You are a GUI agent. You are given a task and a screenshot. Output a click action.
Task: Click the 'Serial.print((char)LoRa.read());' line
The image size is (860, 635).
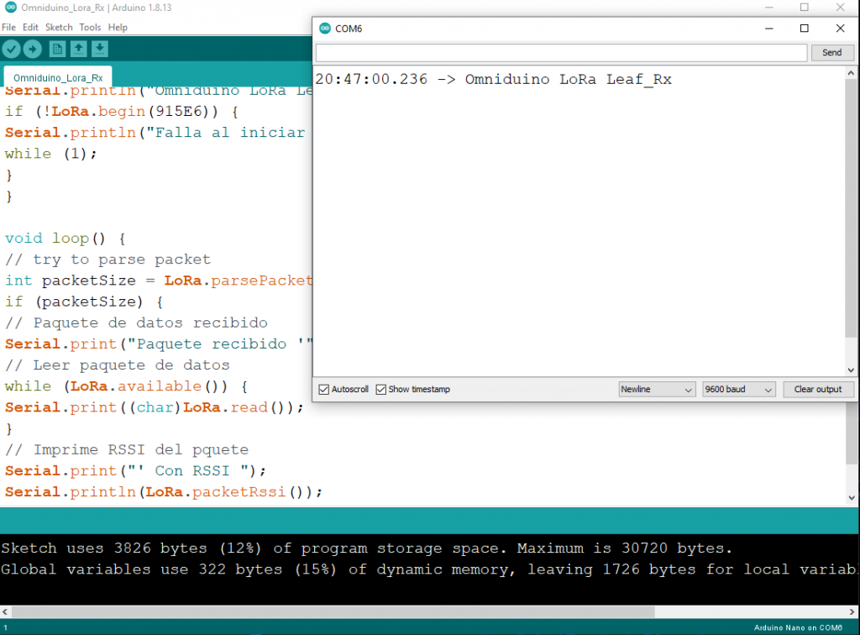(x=155, y=407)
